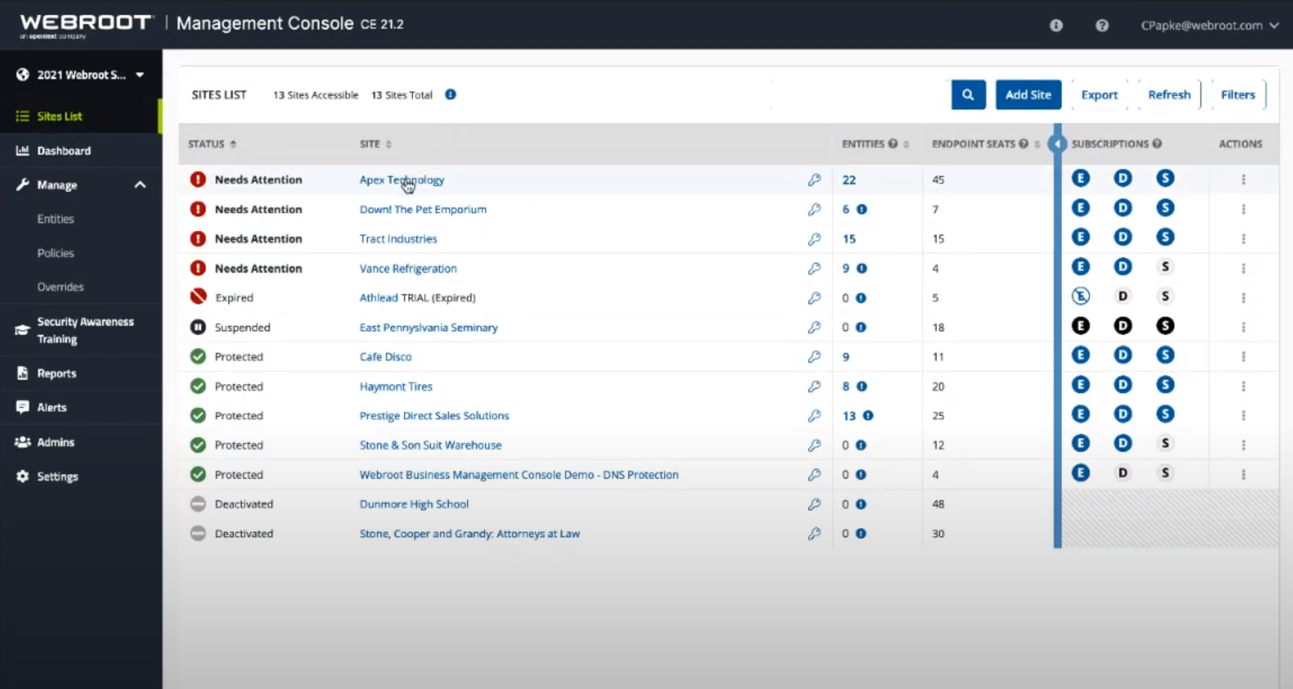Open the key icon for Dunmore High School
1293x689 pixels.
click(x=815, y=504)
